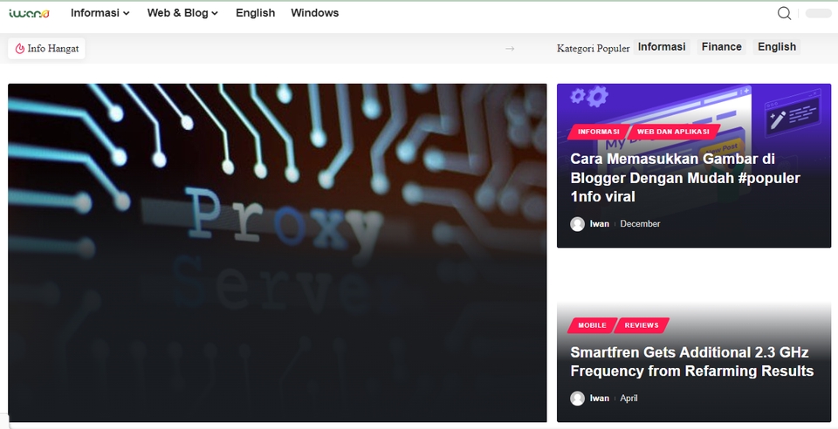Click the REVIEWS red tag
The image size is (838, 429).
[642, 325]
